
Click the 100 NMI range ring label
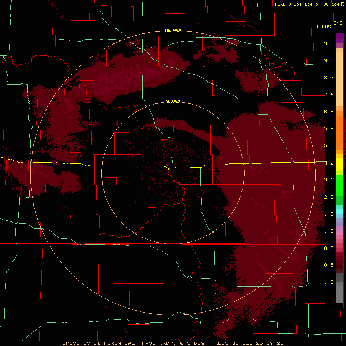pyautogui.click(x=173, y=30)
